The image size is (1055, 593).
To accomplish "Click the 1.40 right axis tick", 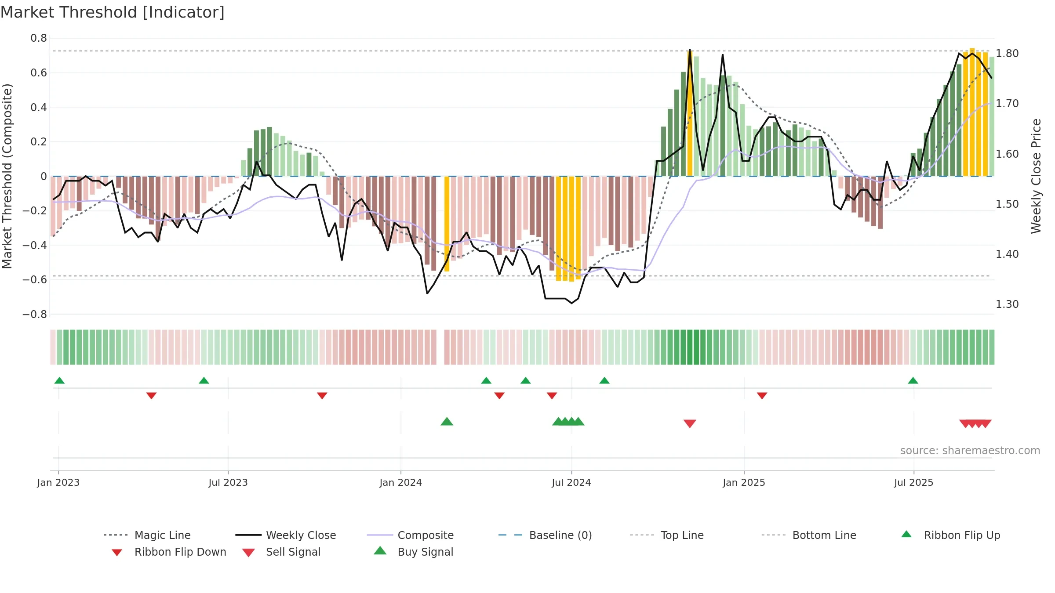I will click(1007, 254).
